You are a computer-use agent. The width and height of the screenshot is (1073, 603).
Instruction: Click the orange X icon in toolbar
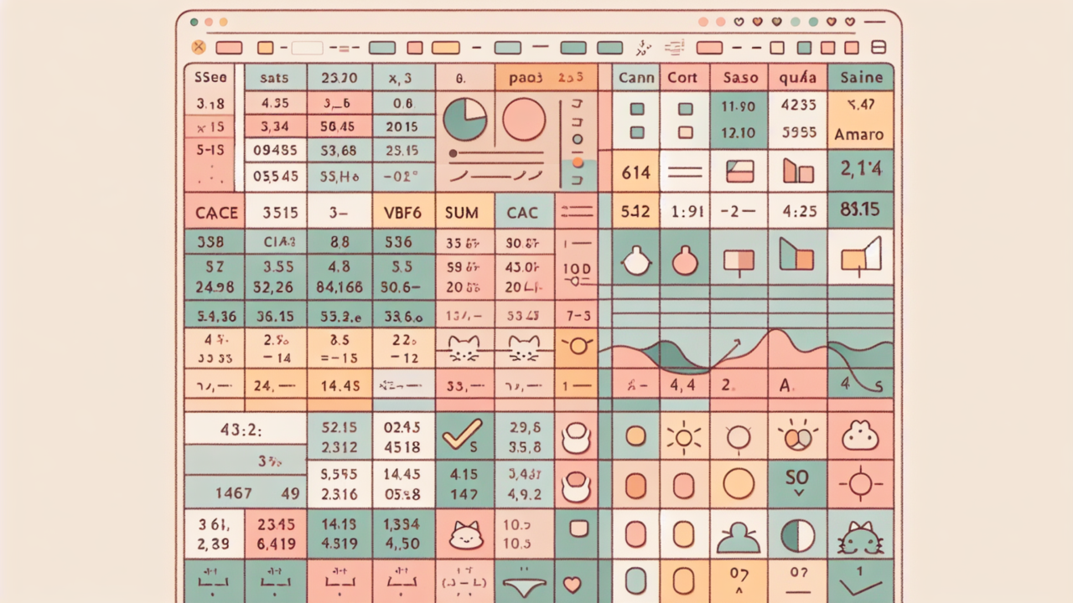click(x=199, y=47)
